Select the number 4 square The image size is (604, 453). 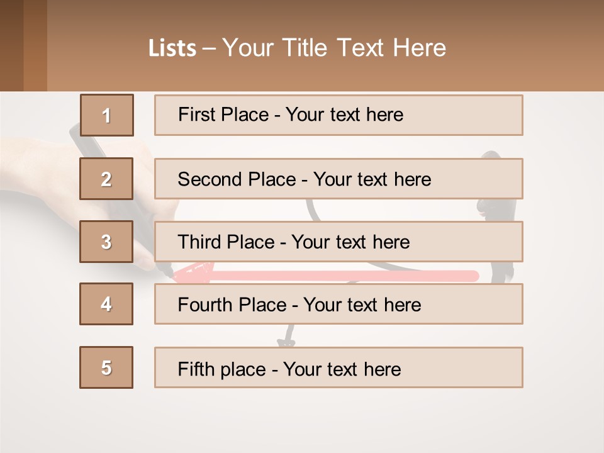tap(106, 304)
